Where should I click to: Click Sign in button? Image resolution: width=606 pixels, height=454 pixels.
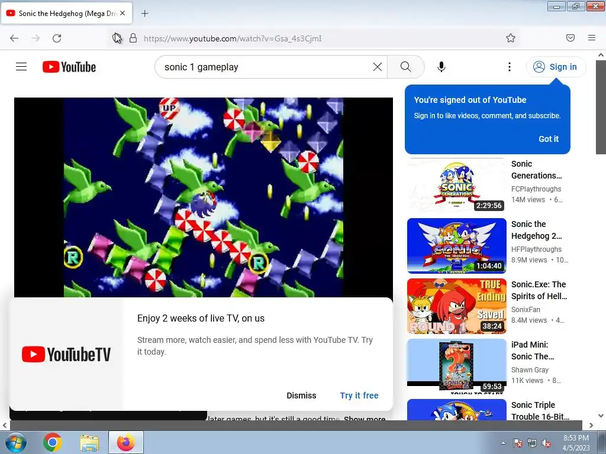(556, 67)
